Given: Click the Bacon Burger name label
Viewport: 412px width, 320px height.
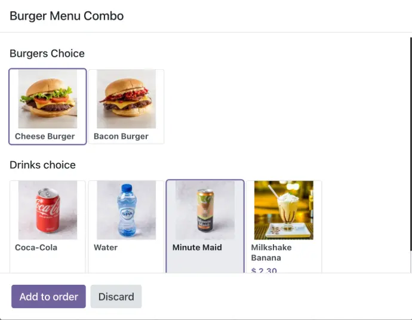Looking at the screenshot, I should 121,136.
